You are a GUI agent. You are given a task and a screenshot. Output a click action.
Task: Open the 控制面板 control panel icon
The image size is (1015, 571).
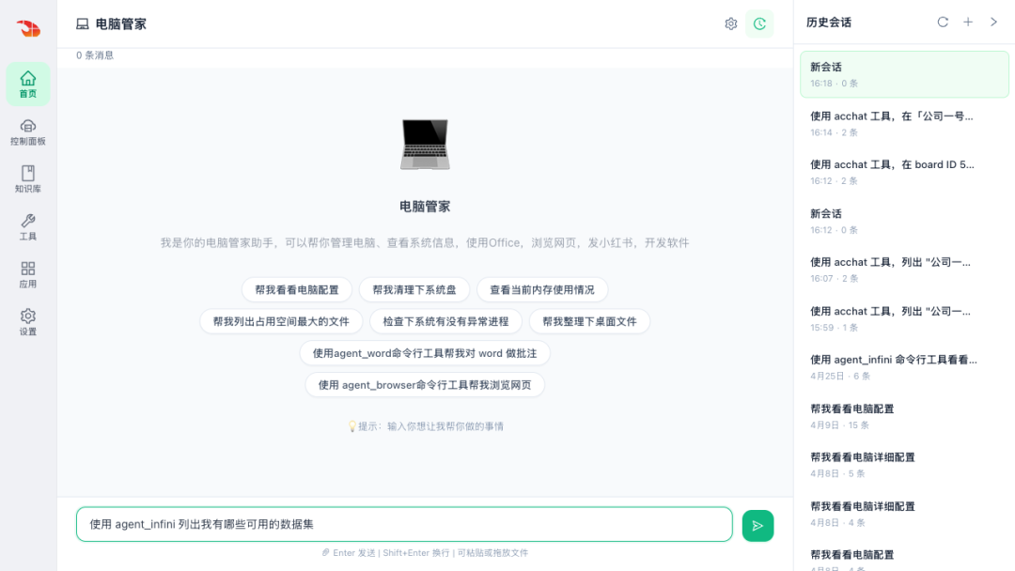28,131
